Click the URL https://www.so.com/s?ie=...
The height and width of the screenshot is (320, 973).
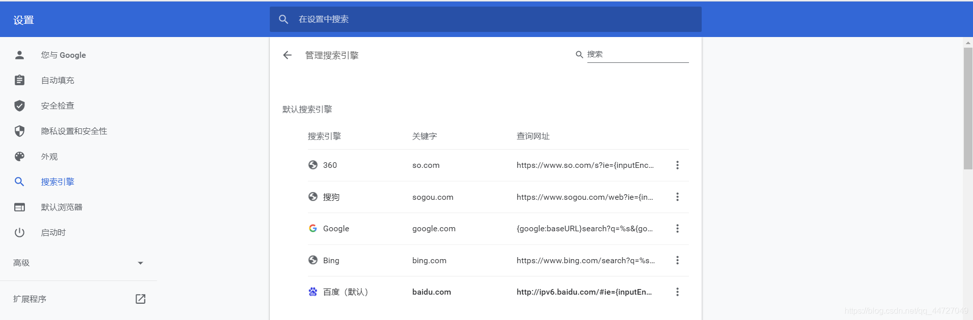(x=585, y=165)
